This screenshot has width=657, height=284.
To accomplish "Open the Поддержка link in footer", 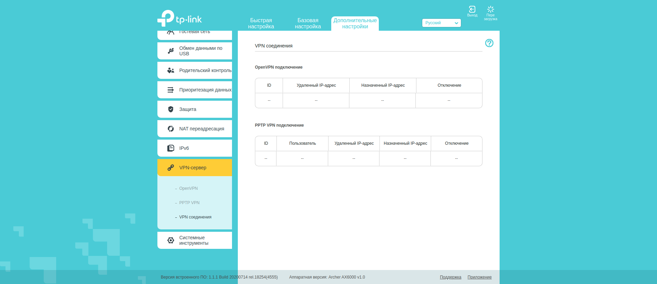I will (450, 277).
